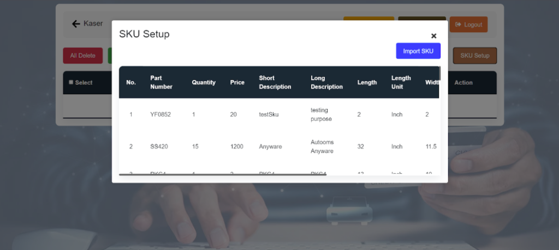Close the SKU Setup dialog
The image size is (559, 250).
coord(433,36)
